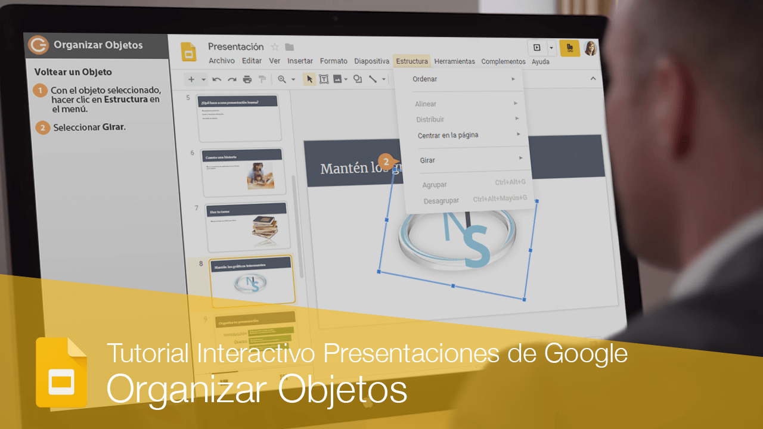
Task: Open the Ayuda menu
Action: pyautogui.click(x=541, y=61)
